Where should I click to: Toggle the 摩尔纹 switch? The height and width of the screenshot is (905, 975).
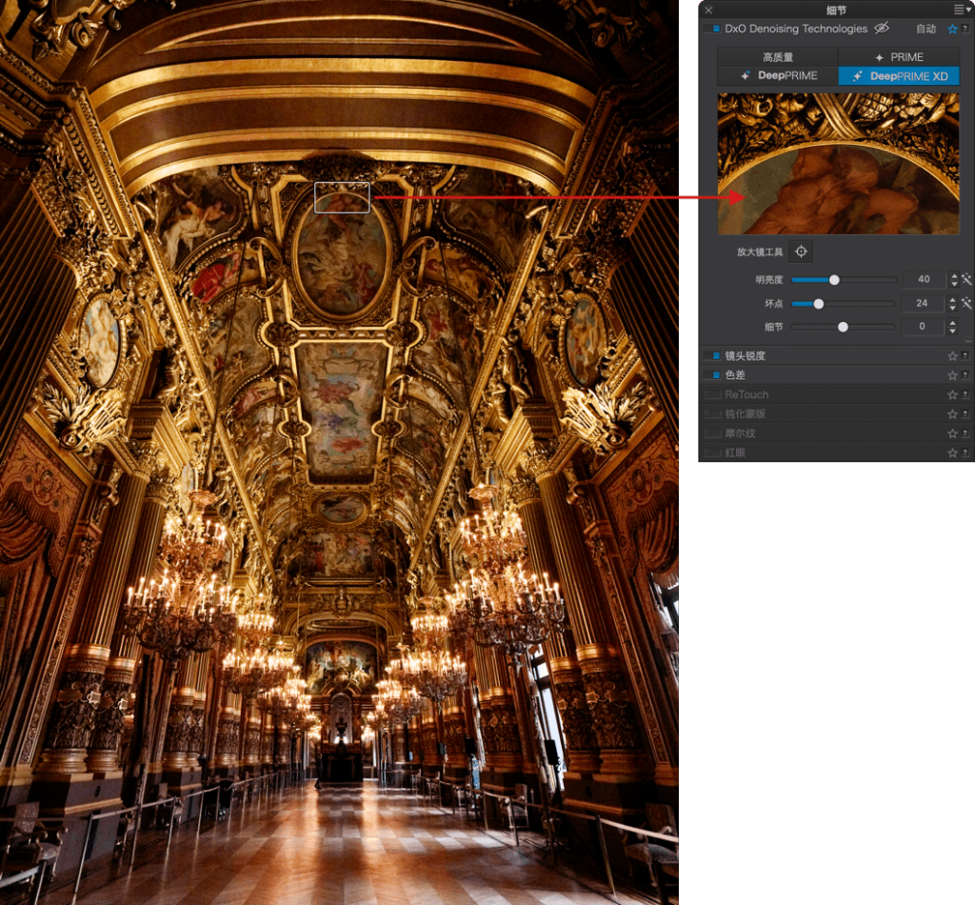click(712, 433)
